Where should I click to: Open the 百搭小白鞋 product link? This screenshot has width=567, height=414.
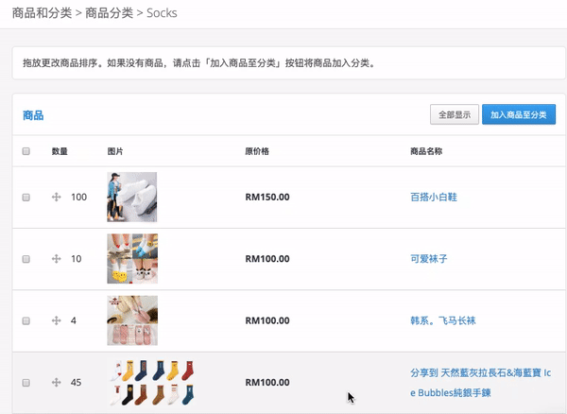tap(434, 197)
